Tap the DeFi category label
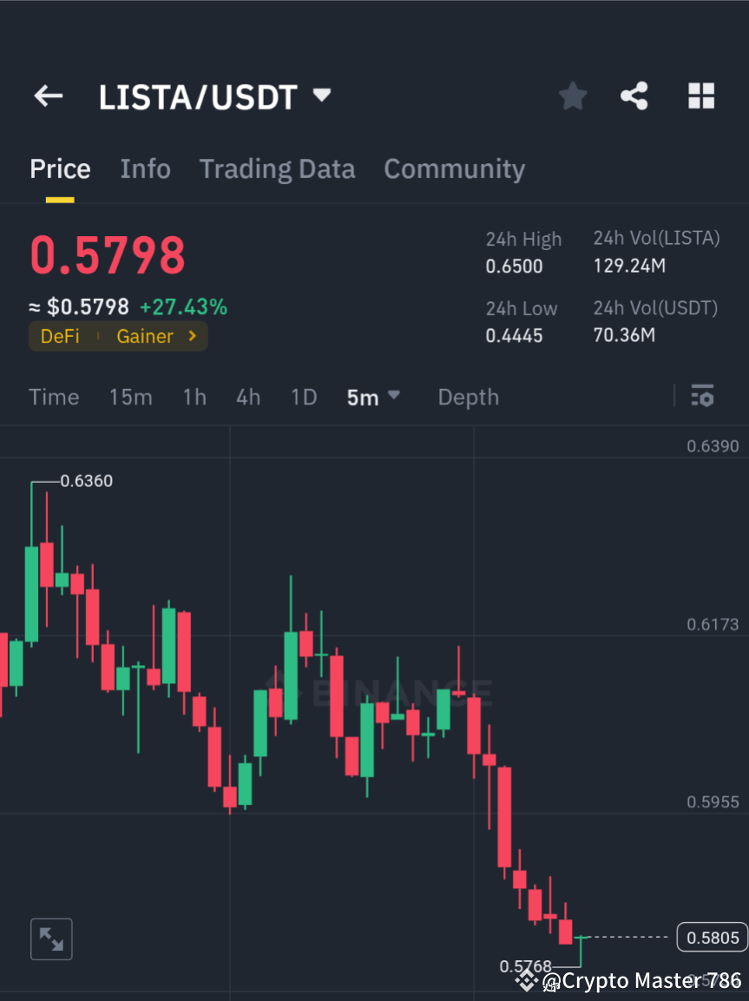 click(x=60, y=336)
